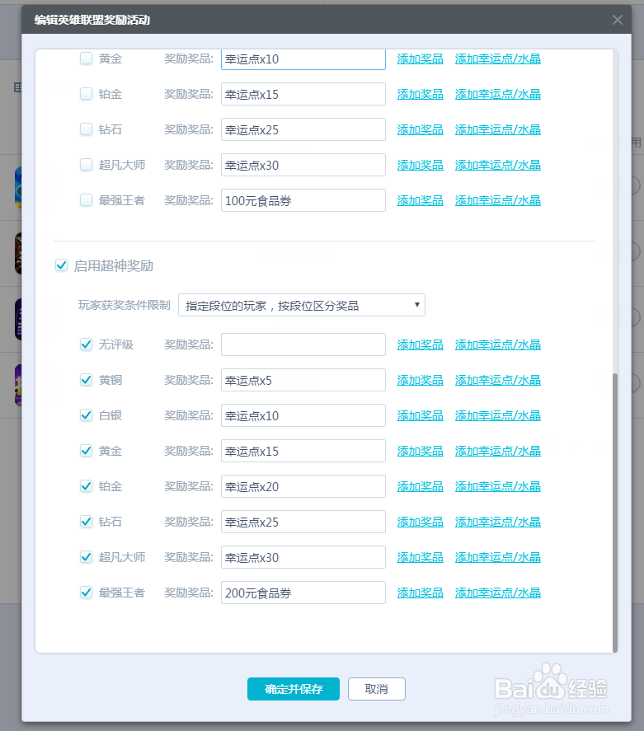Click 添加奖品 for the upper 铂金 row
Viewport: 644px width, 731px height.
coord(421,94)
